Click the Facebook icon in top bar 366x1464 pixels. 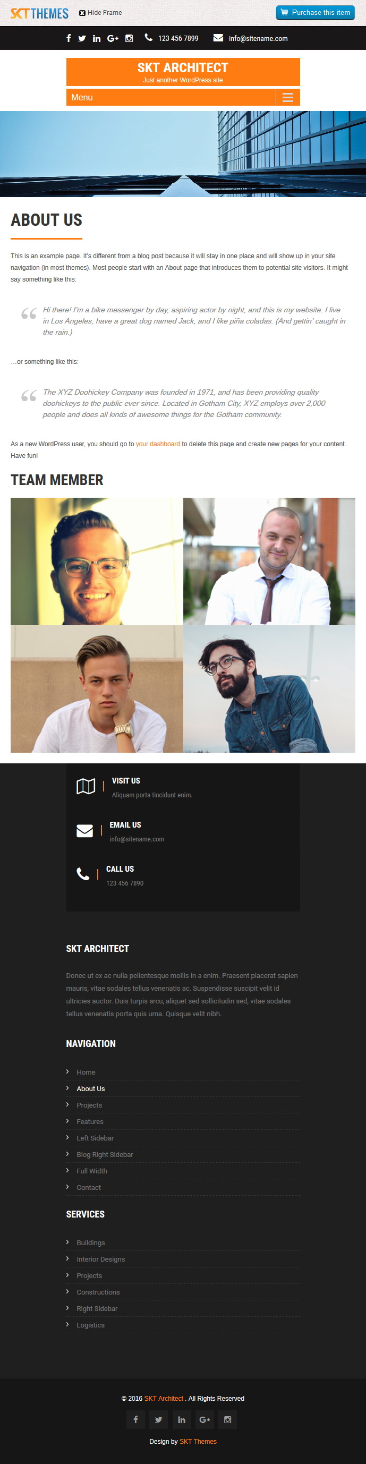(68, 38)
